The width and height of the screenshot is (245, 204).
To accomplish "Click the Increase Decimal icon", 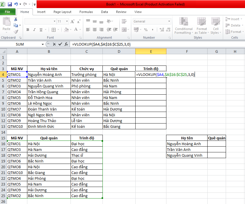I will 162,30.
